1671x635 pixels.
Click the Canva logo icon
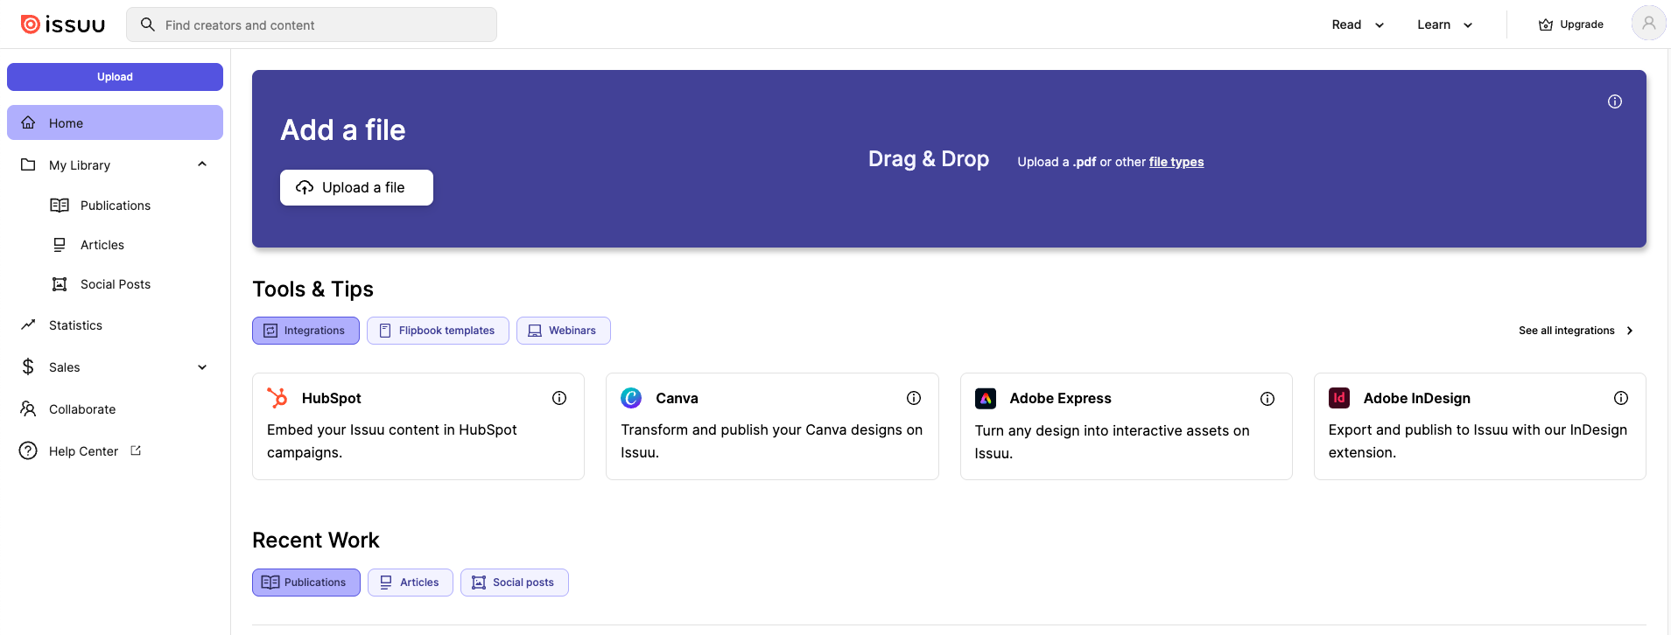click(x=631, y=398)
